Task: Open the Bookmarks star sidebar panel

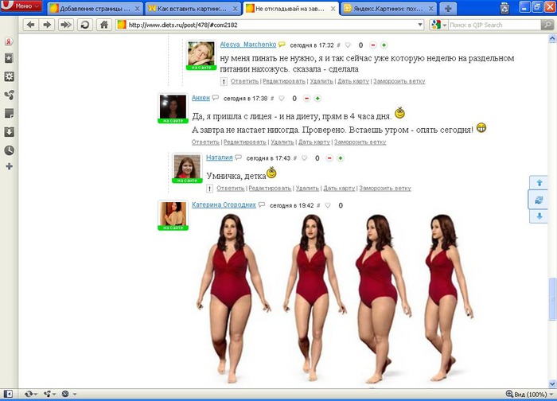Action: point(9,58)
